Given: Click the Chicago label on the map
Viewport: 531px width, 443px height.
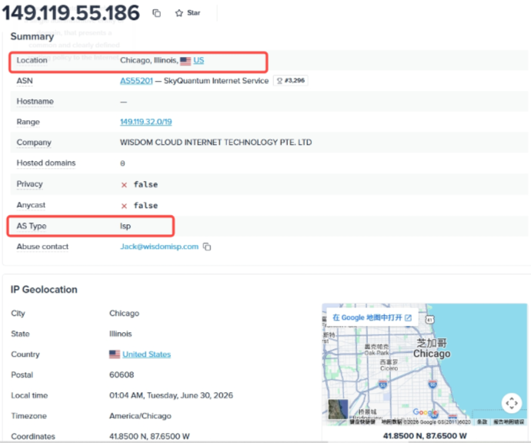Looking at the screenshot, I should click(x=432, y=354).
